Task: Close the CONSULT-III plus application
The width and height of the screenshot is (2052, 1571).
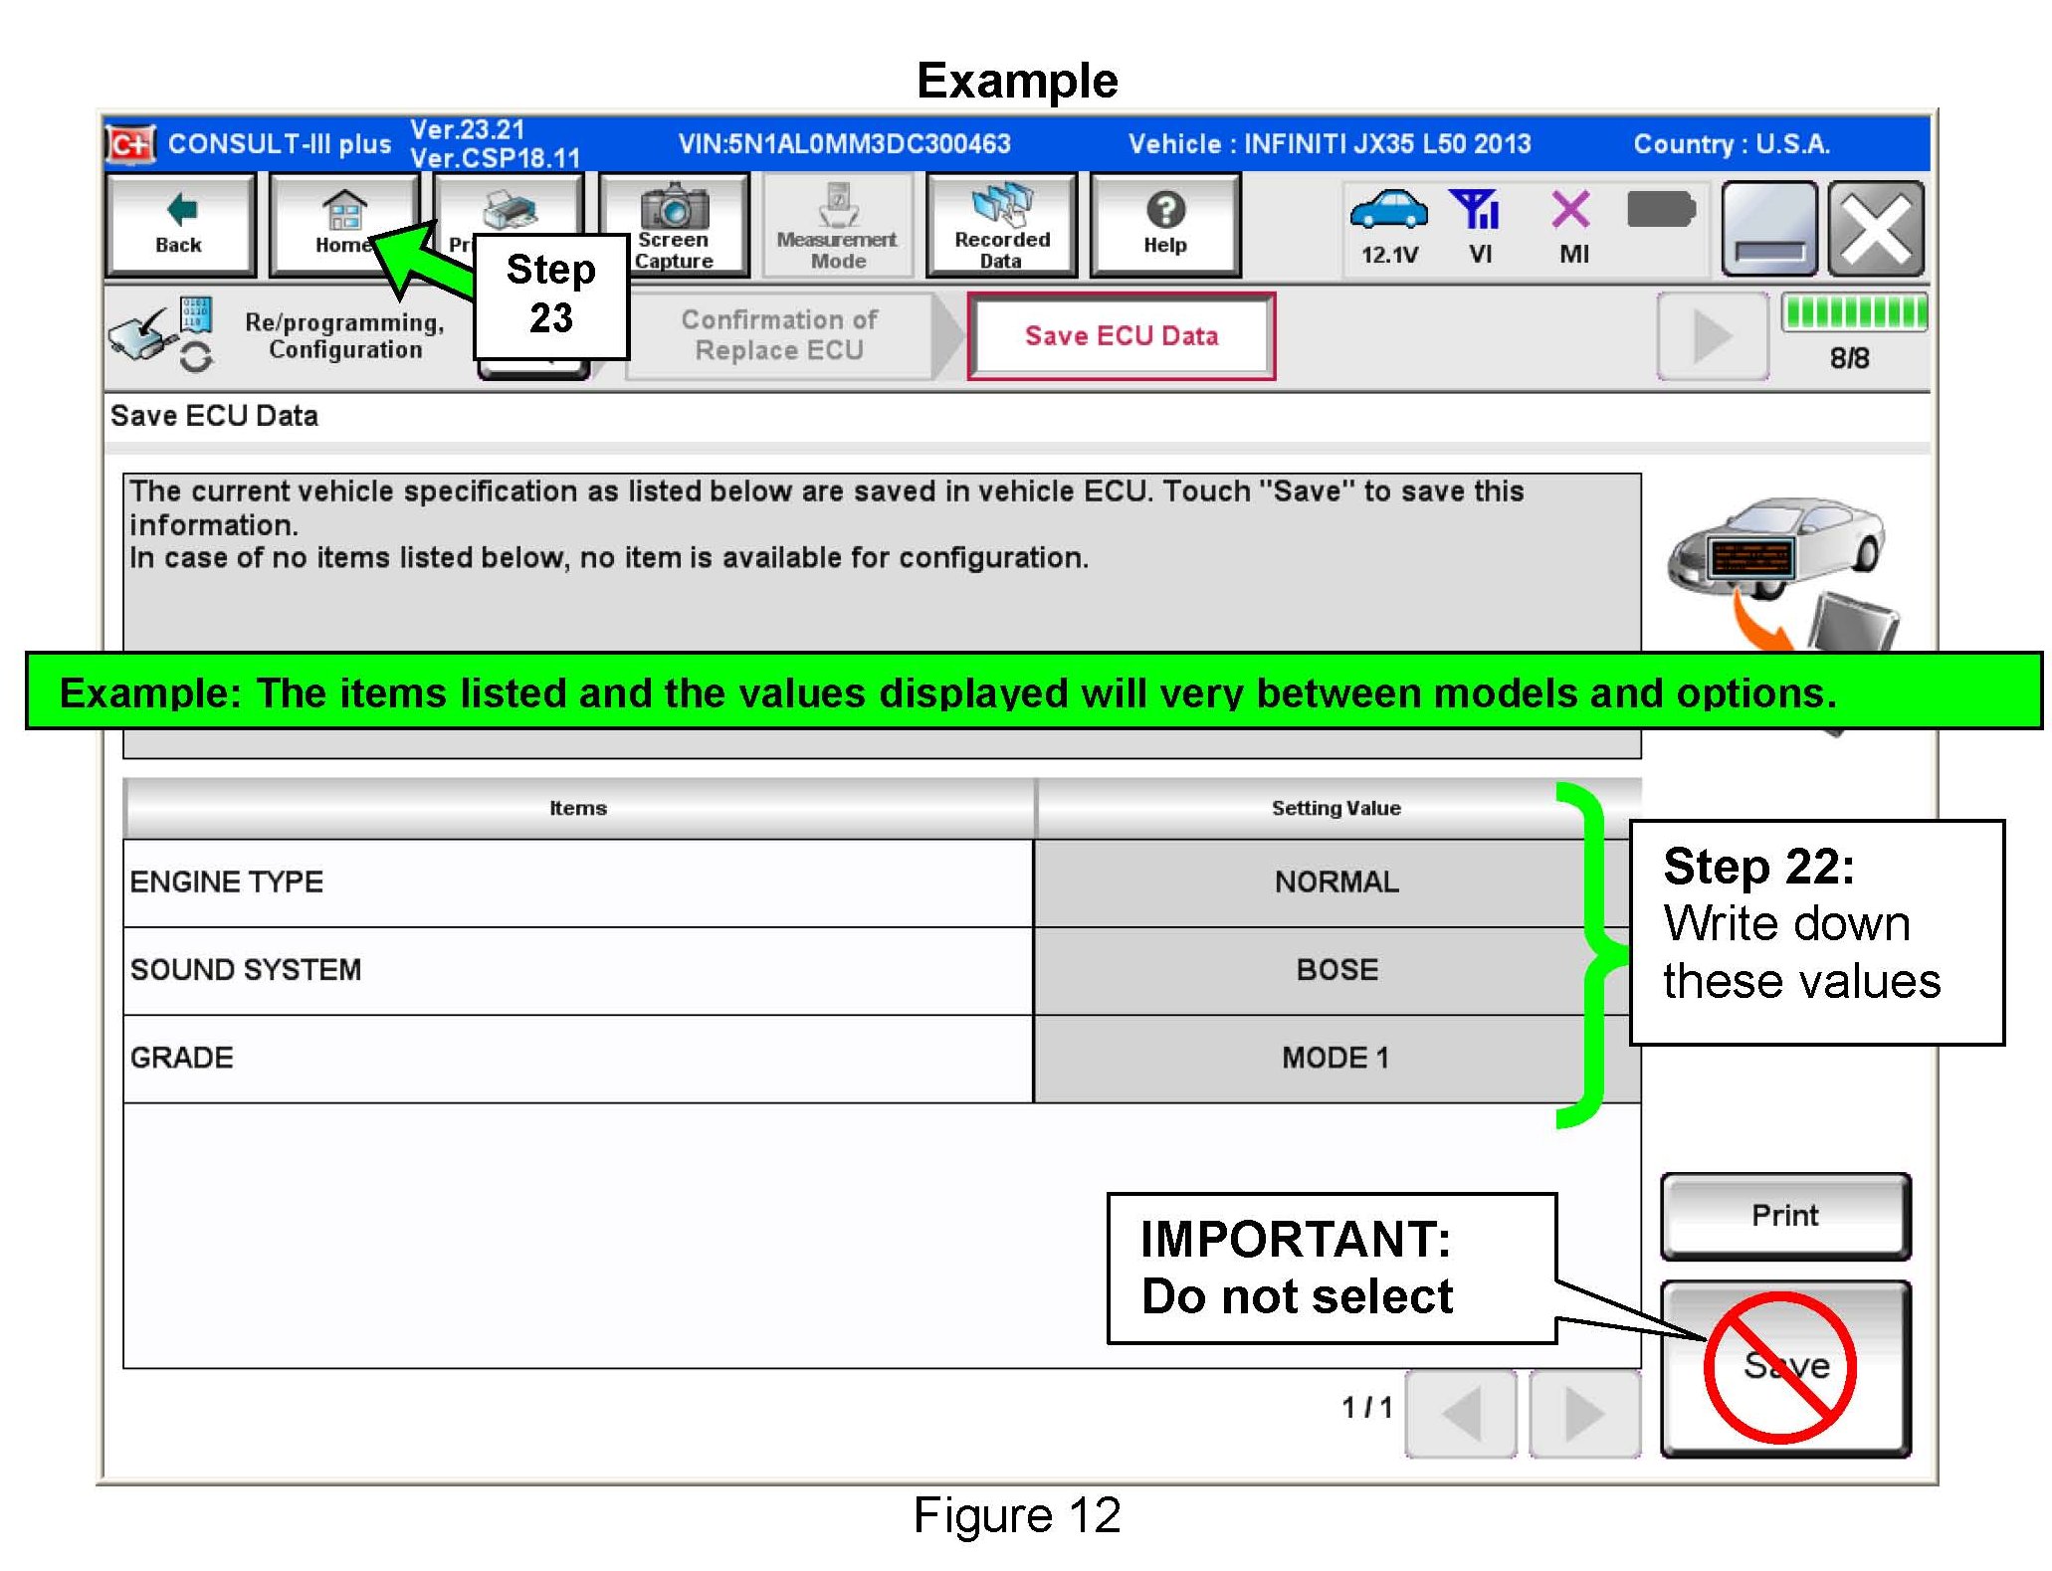Action: 1876,229
